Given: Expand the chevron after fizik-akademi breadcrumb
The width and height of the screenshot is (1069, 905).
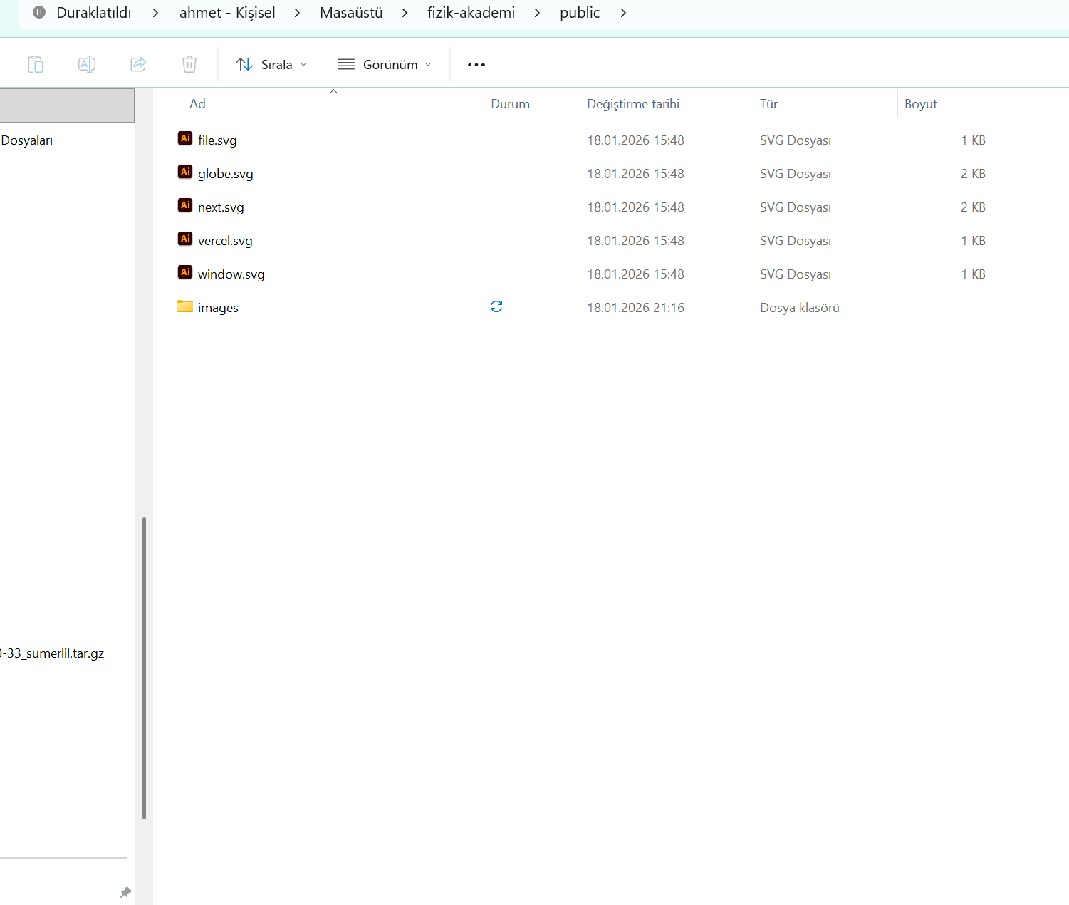Looking at the screenshot, I should coord(537,13).
